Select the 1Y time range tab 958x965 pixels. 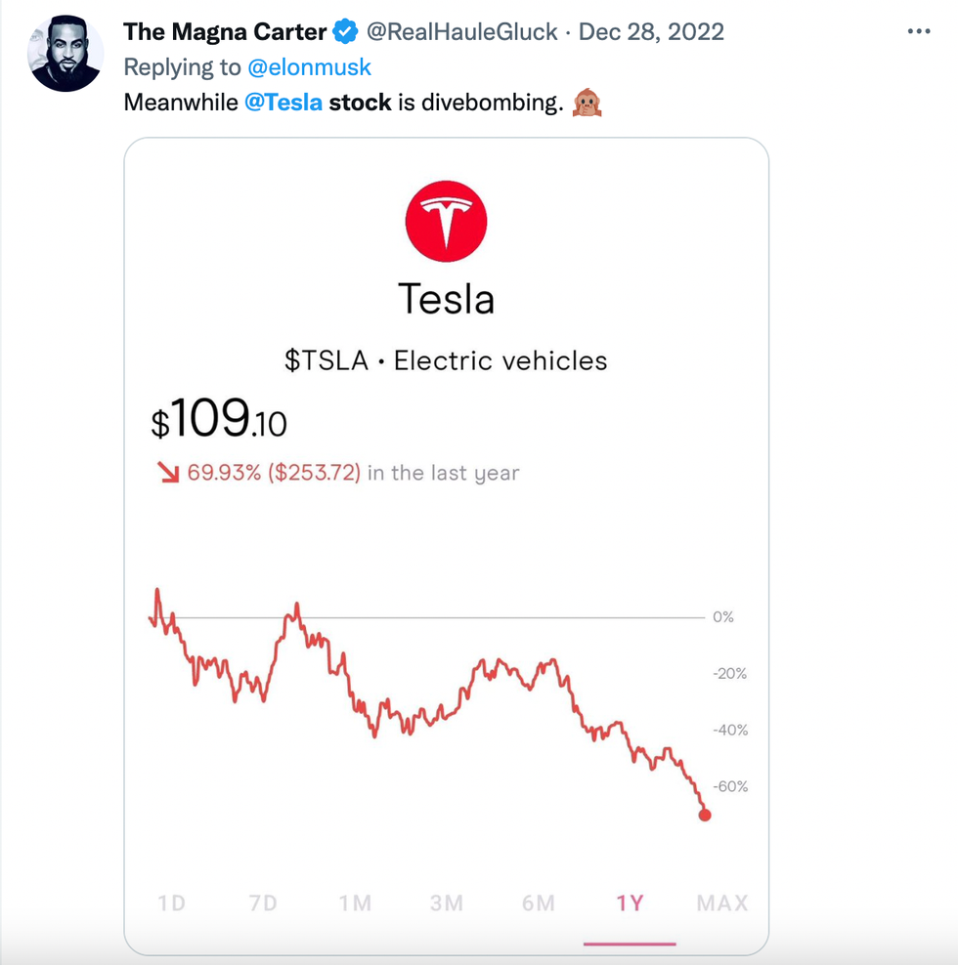[631, 902]
